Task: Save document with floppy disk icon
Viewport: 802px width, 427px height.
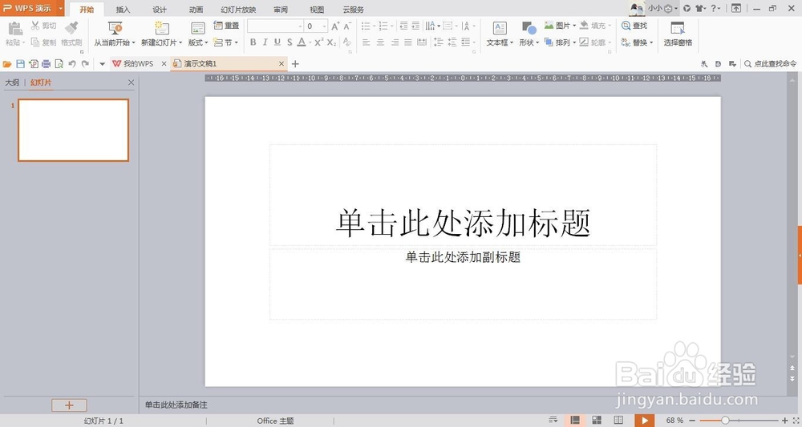Action: 21,64
